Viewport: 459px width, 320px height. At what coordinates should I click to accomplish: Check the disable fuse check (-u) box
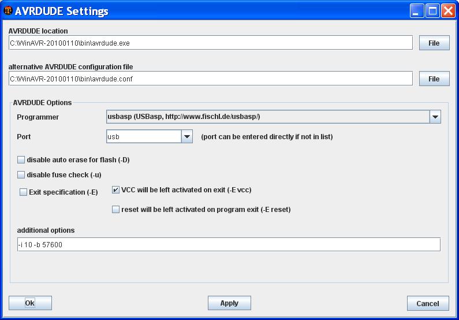(x=21, y=175)
